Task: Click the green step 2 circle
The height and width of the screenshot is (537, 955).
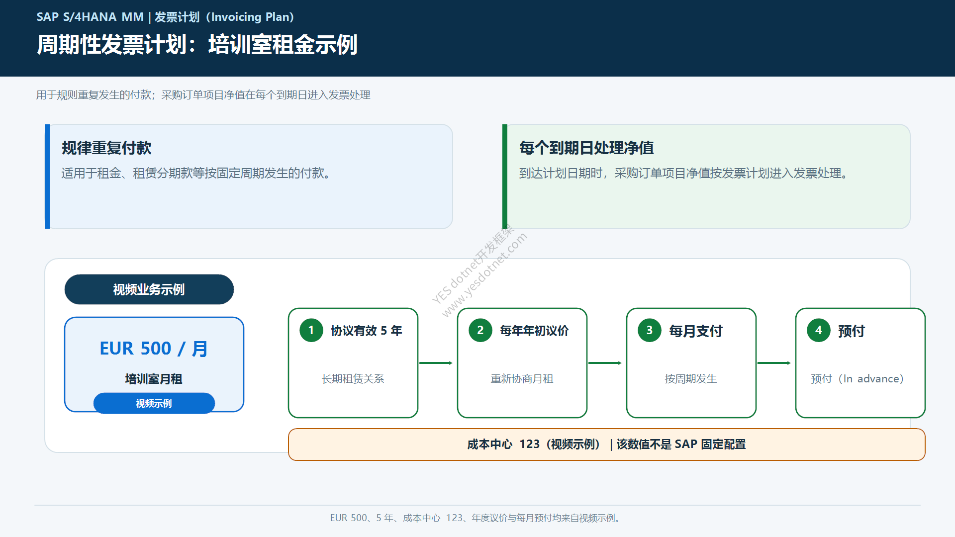Action: click(480, 331)
